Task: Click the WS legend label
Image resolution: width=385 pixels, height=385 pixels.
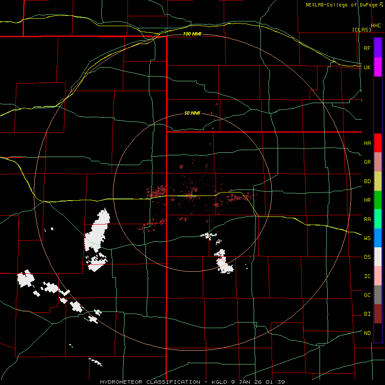Action: coord(367,238)
